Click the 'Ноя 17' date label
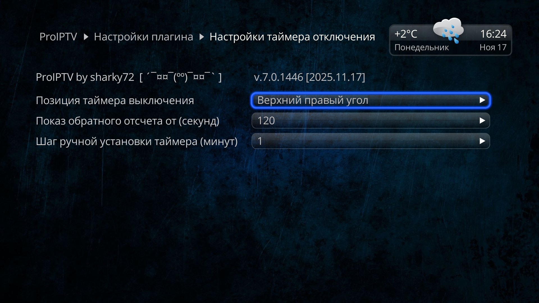The width and height of the screenshot is (539, 303). 493,47
